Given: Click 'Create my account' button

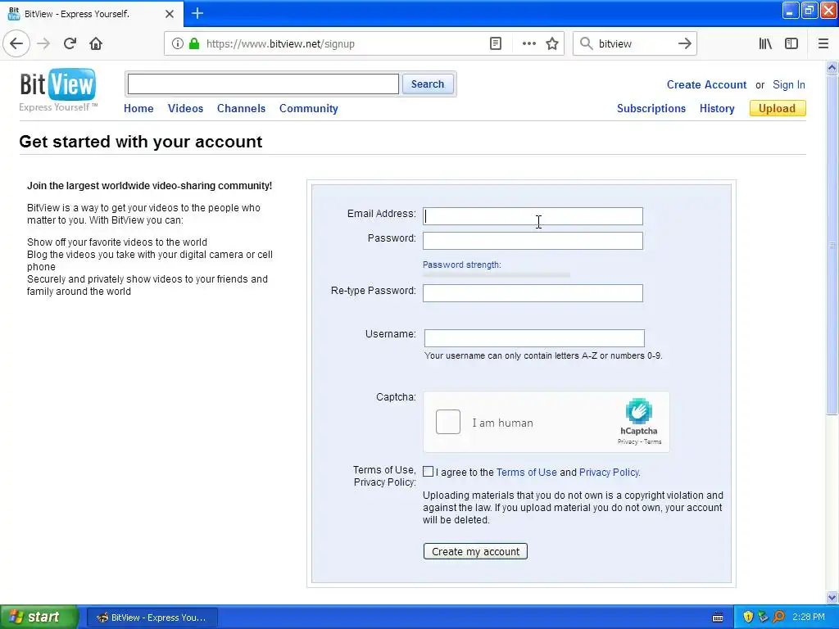Looking at the screenshot, I should (475, 551).
